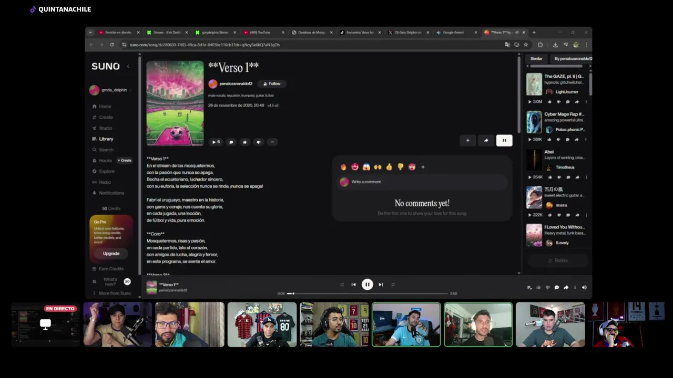The width and height of the screenshot is (673, 378).
Task: React with the screaming face emoji
Action: [x=366, y=167]
